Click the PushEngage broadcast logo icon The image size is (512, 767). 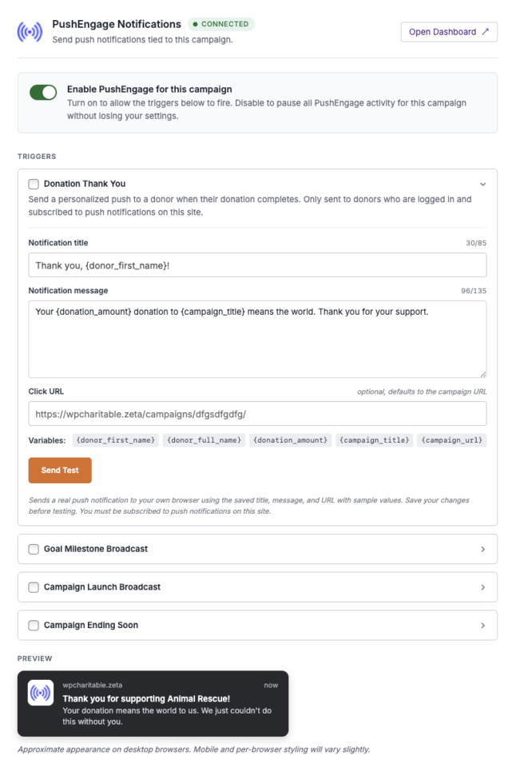pos(30,32)
